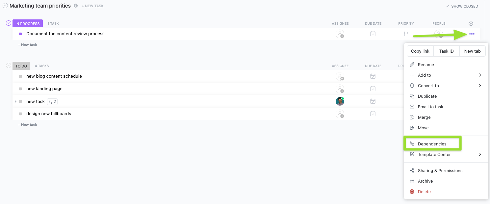Screen dimensions: 490x204
Task: Click the subtask count badge on new task
Action: pyautogui.click(x=52, y=101)
